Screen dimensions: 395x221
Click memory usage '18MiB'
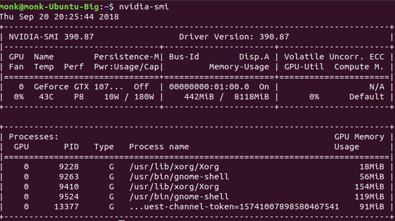(372, 167)
